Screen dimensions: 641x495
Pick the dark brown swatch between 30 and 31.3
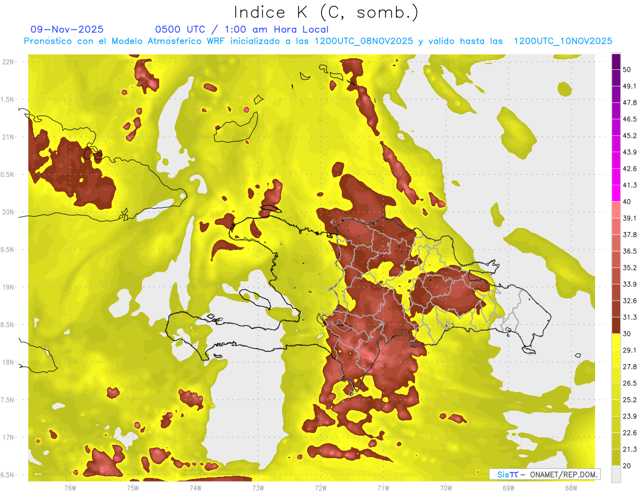click(616, 325)
